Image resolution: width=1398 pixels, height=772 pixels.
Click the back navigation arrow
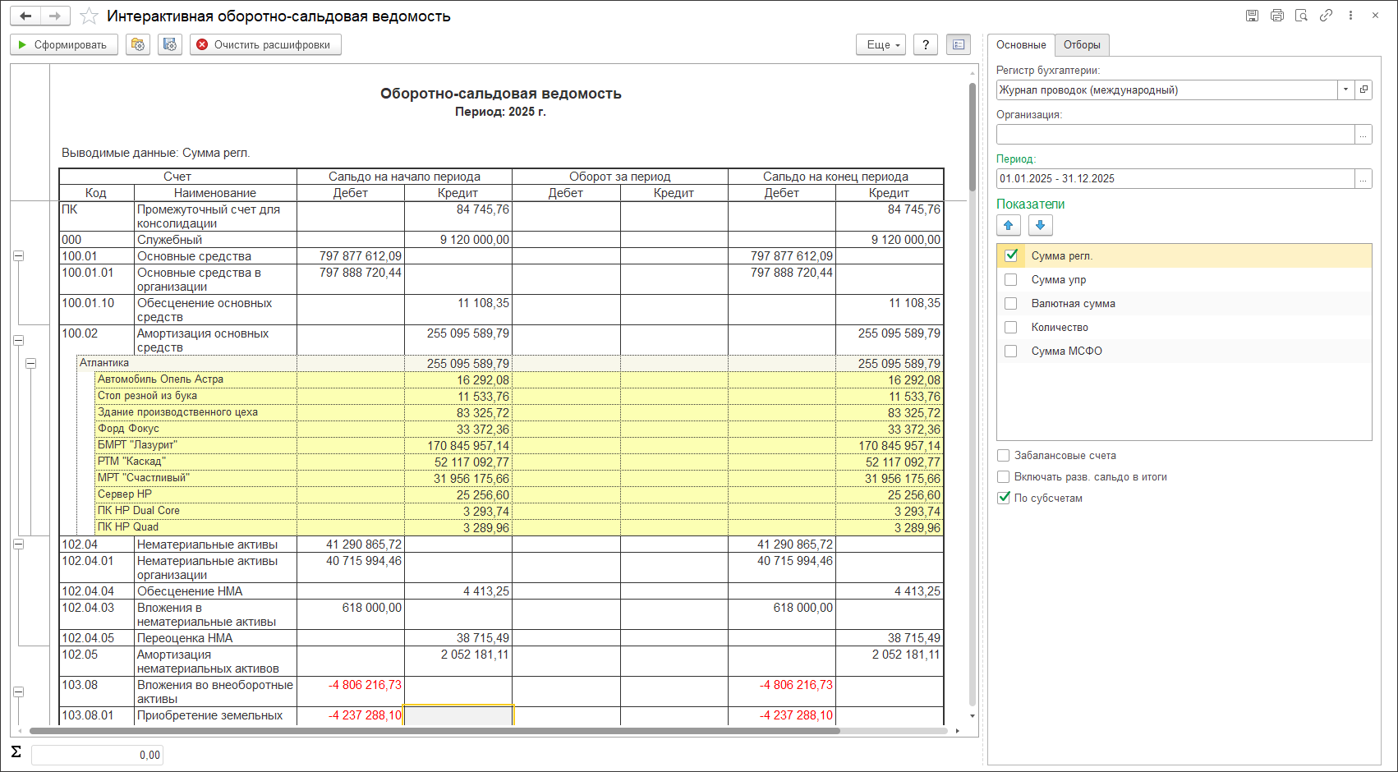25,16
